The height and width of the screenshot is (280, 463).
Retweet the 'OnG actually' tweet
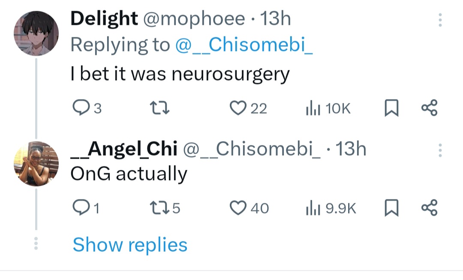pyautogui.click(x=161, y=208)
